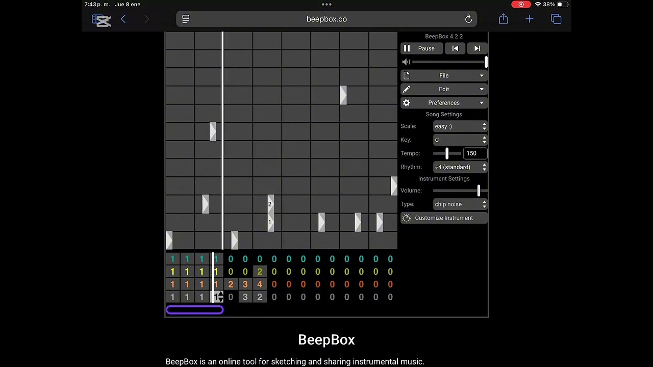The height and width of the screenshot is (367, 653).
Task: Open a new Safari tab
Action: click(x=530, y=19)
